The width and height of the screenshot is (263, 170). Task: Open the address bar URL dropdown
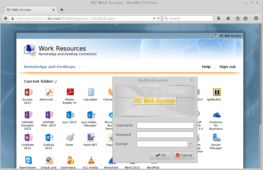tap(154, 18)
